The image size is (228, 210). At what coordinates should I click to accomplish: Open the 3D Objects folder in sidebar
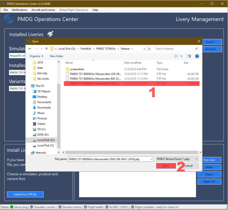(x=42, y=91)
